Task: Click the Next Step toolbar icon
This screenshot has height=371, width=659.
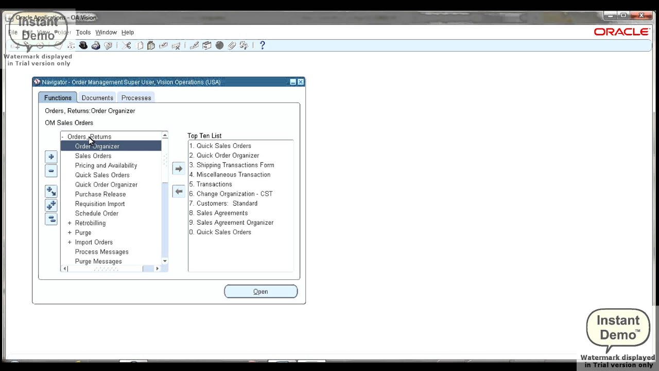Action: coord(71,45)
